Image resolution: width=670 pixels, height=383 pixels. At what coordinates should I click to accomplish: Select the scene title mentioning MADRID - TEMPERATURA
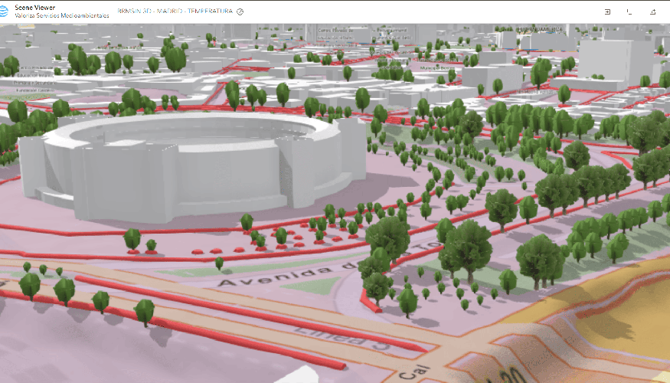(x=175, y=11)
